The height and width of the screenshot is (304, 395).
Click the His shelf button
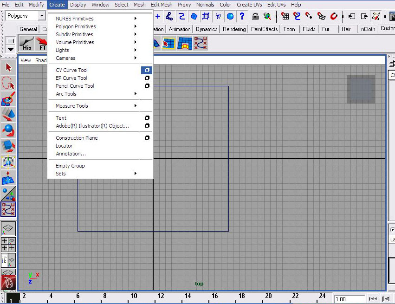27,44
